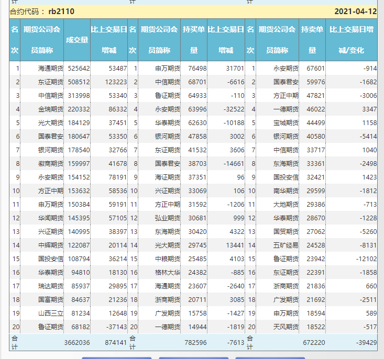The width and height of the screenshot is (384, 359).
Task: Click the date 2021-04-12
Action: (x=355, y=12)
